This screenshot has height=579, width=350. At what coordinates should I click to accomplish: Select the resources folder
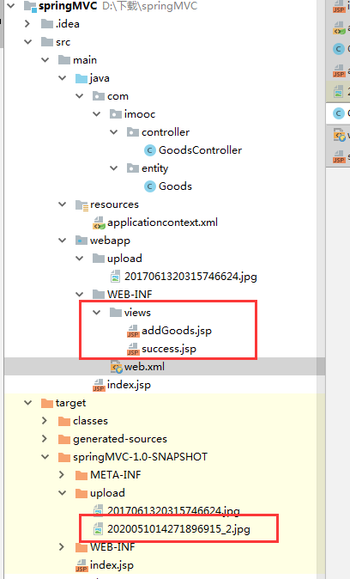(107, 204)
